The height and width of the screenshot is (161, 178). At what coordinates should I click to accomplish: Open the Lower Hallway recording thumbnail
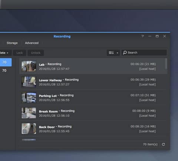29,82
